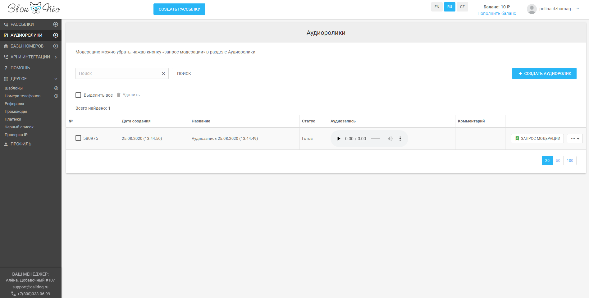Clear the search field with X icon
This screenshot has width=589, height=298.
[x=163, y=73]
